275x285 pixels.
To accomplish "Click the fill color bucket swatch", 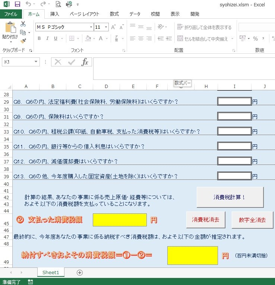I will (x=88, y=38).
